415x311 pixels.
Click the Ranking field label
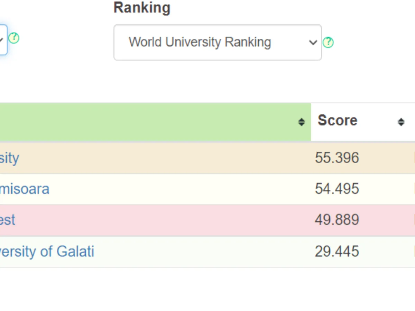pos(142,8)
